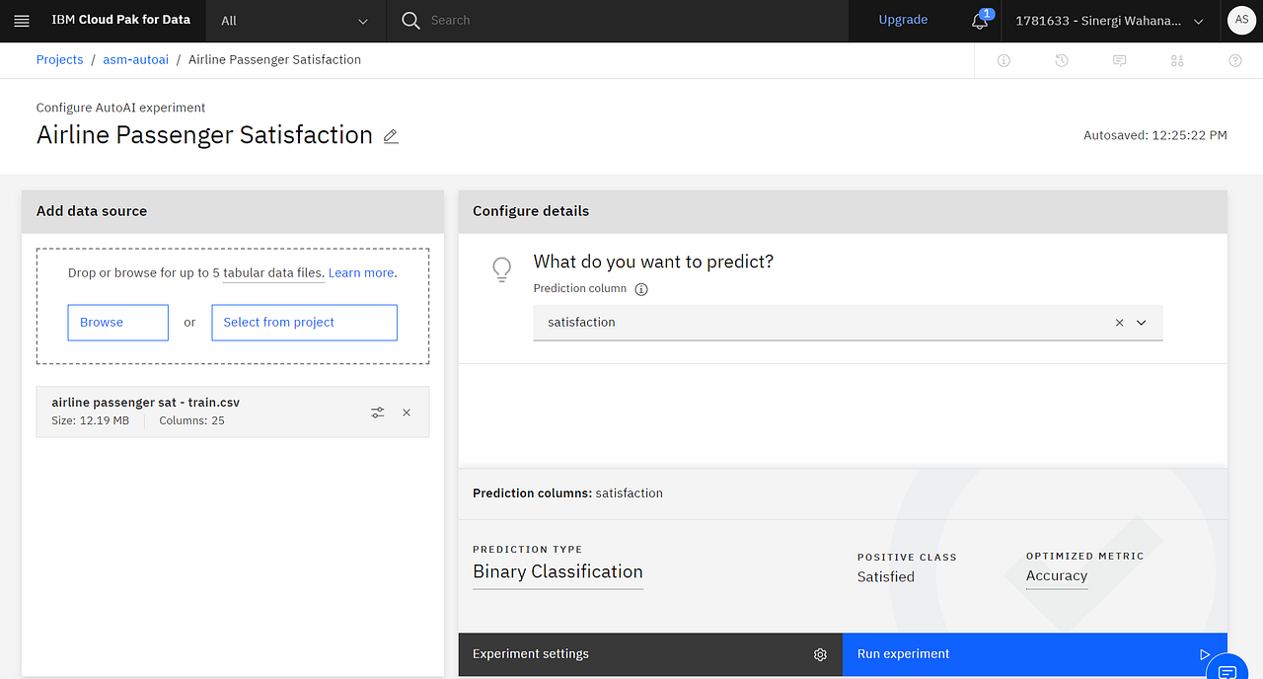The image size is (1263, 679).
Task: Open the Sinergi Wahana account dropdown
Action: point(1110,20)
